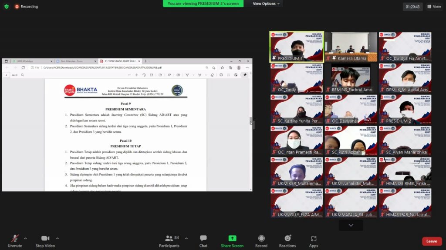Image resolution: width=446 pixels, height=250 pixels.
Task: Unmute the microphone in Zoom
Action: [x=15, y=239]
